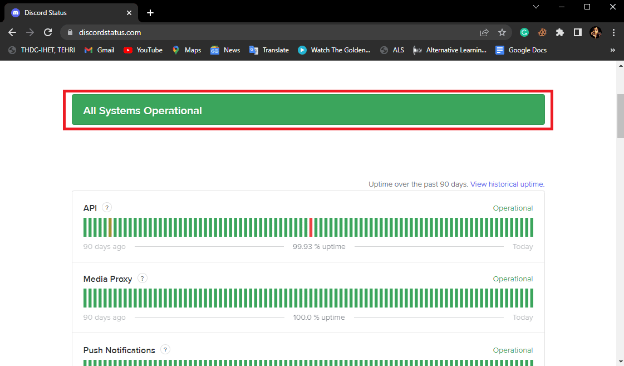This screenshot has width=624, height=366.
Task: Click View historical uptime link
Action: click(x=508, y=184)
